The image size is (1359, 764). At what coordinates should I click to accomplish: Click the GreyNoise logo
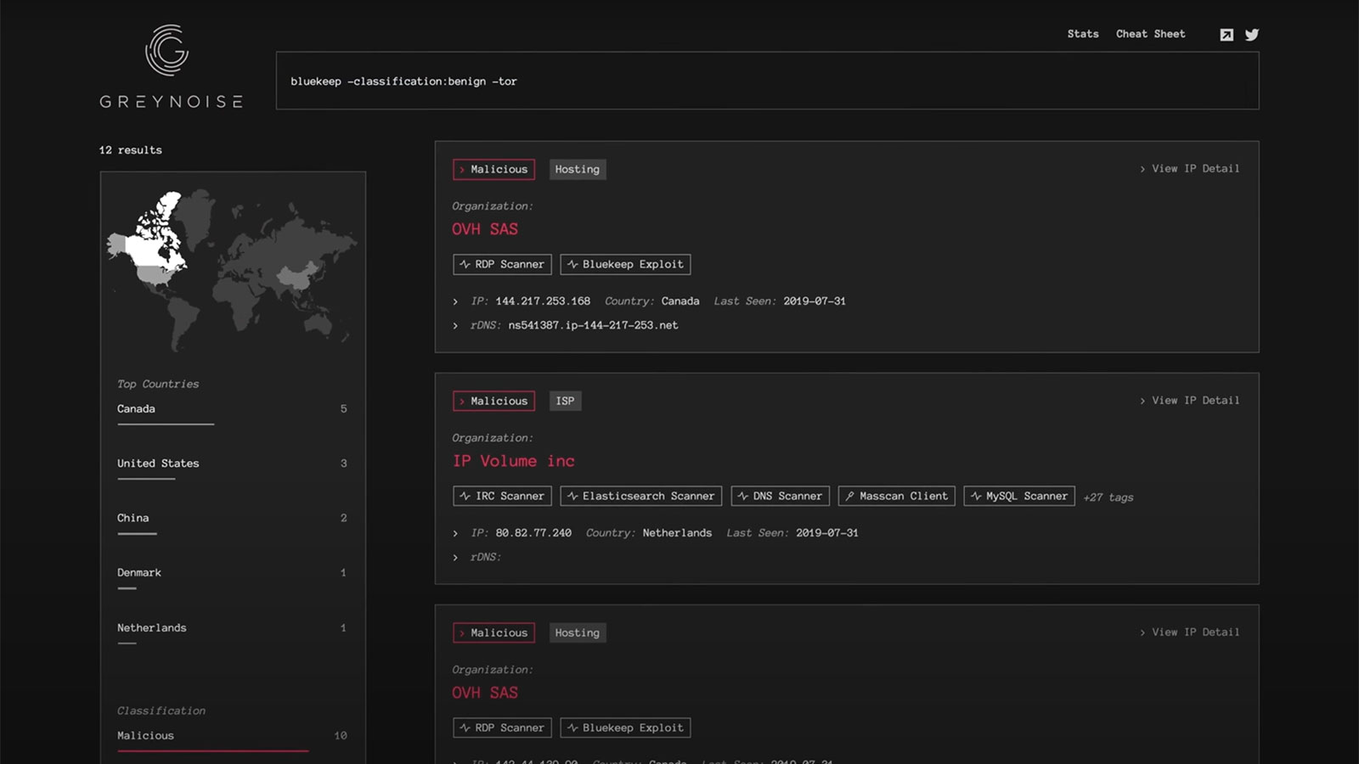pos(171,66)
